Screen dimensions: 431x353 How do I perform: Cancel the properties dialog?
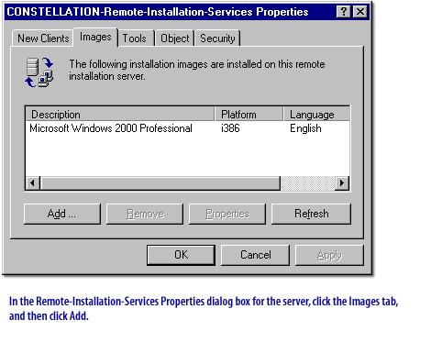(255, 255)
